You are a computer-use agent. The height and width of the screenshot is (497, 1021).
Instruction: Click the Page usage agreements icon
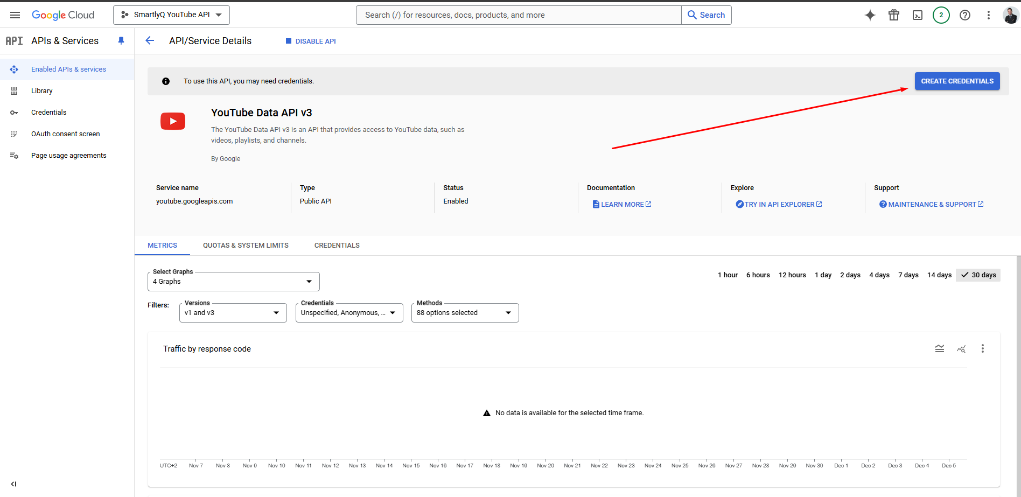(14, 156)
